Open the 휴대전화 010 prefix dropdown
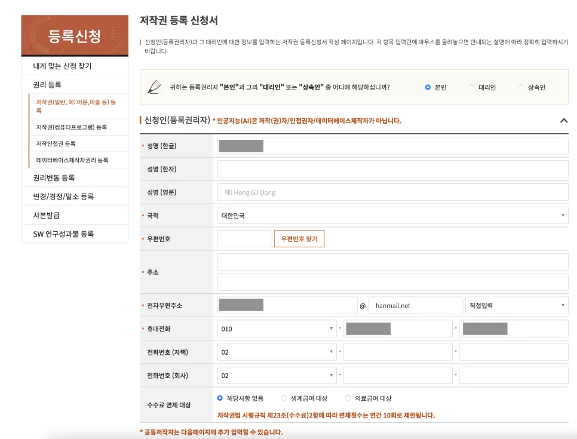 (x=277, y=329)
